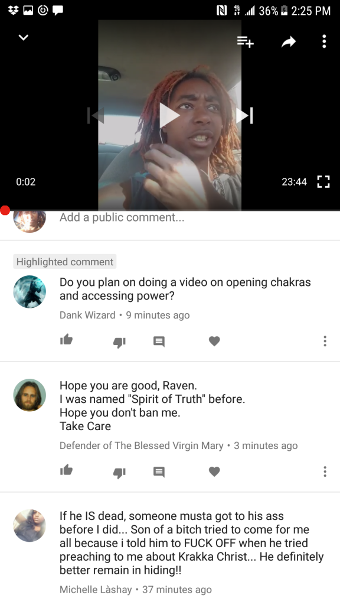The height and width of the screenshot is (605, 340).
Task: Collapse the video player with down chevron
Action: 24,37
